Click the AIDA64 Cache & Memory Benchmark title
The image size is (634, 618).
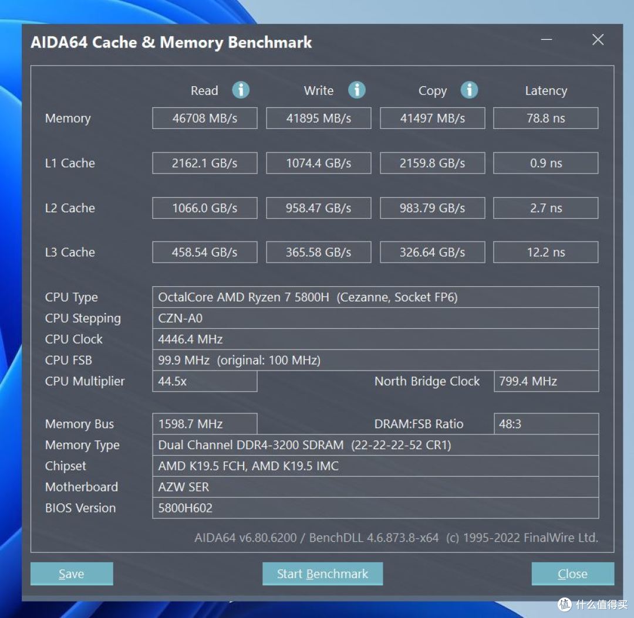pyautogui.click(x=171, y=42)
